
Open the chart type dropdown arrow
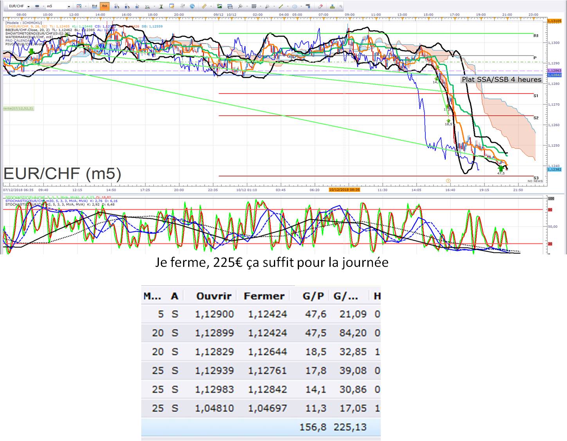point(85,7)
